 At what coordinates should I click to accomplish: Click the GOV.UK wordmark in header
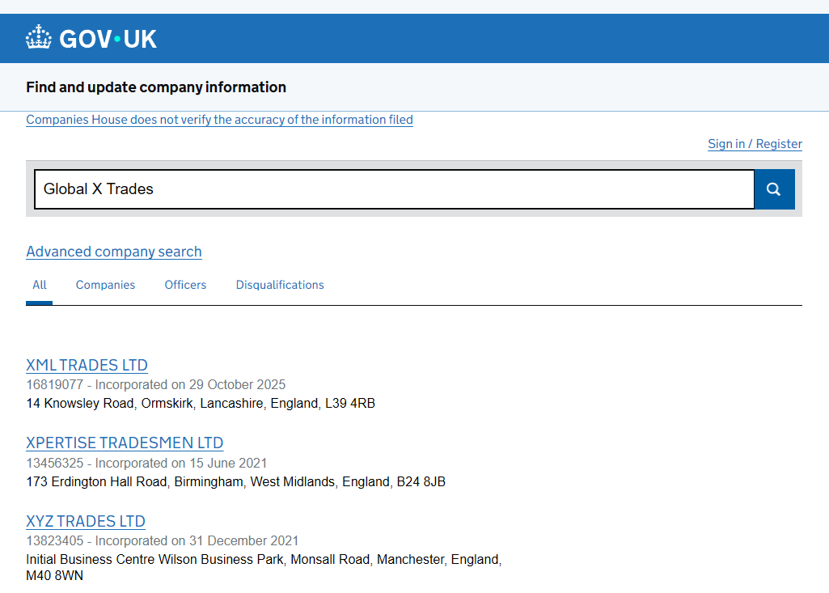(x=108, y=38)
